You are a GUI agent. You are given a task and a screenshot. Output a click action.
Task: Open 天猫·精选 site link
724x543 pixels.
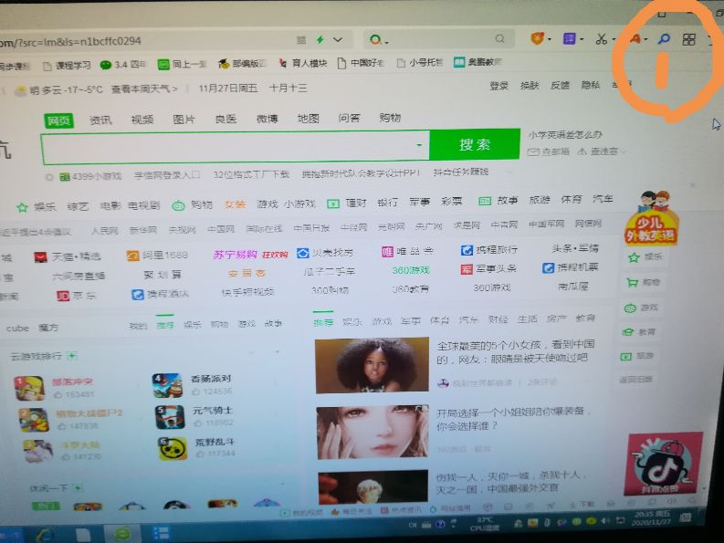pyautogui.click(x=68, y=256)
